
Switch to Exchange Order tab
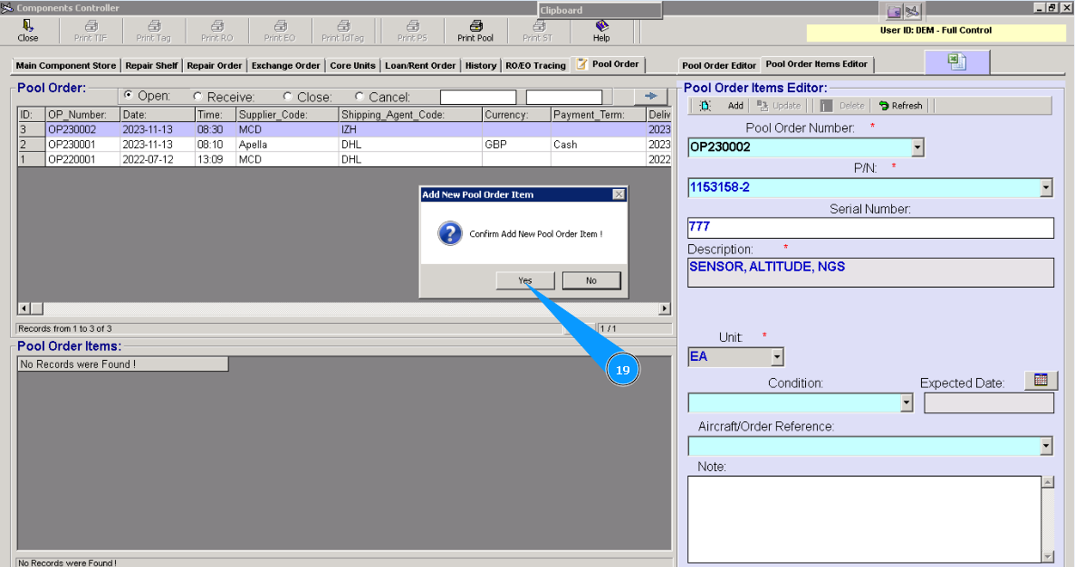(285, 66)
